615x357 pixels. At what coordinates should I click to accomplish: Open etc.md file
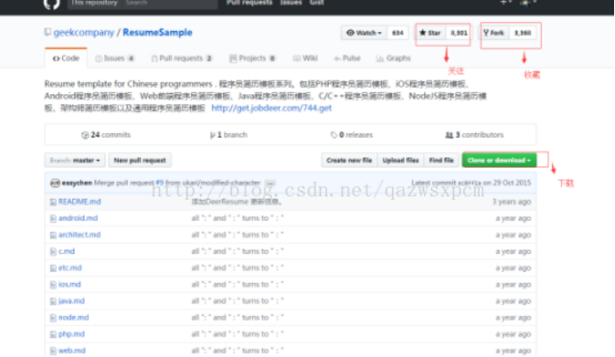coord(70,268)
